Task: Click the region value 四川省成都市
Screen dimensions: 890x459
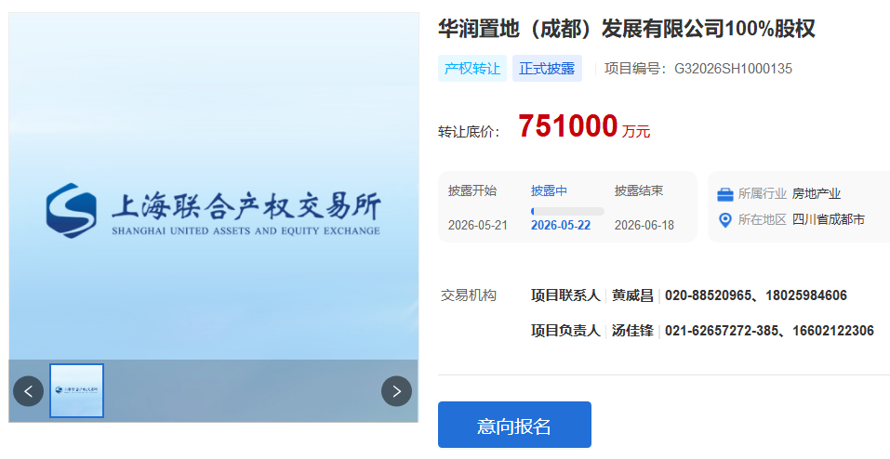Action: (x=828, y=219)
